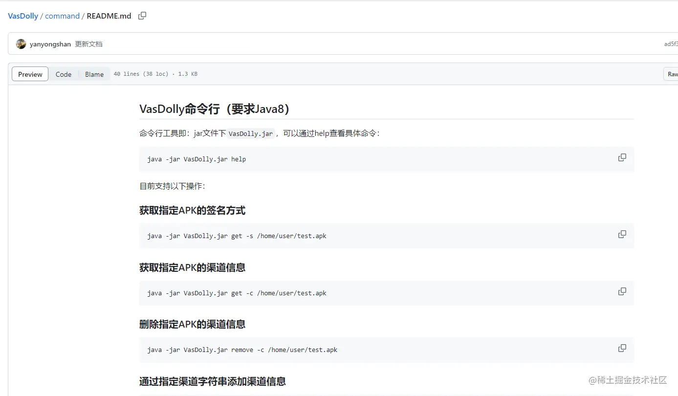Click the README.md breadcrumb filename
Image resolution: width=678 pixels, height=396 pixels.
(x=109, y=16)
